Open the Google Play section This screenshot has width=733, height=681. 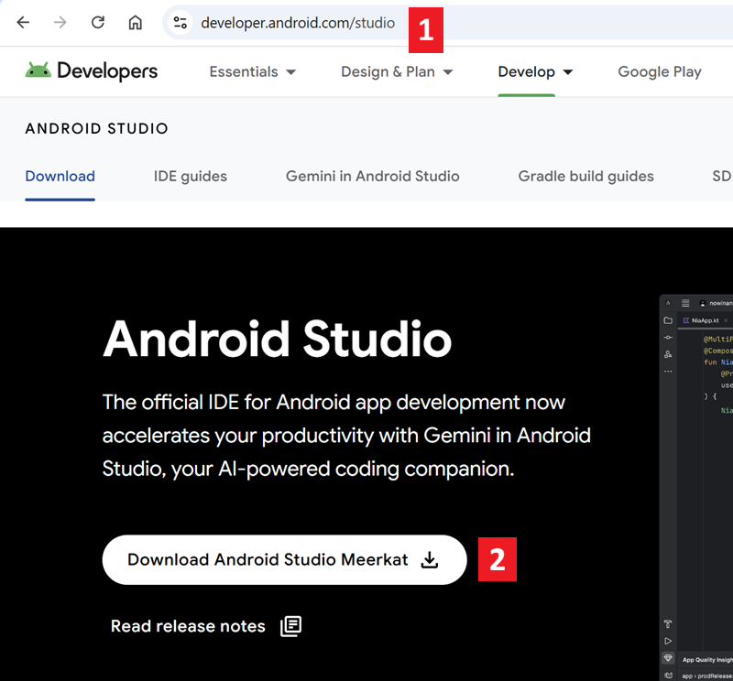coord(660,72)
